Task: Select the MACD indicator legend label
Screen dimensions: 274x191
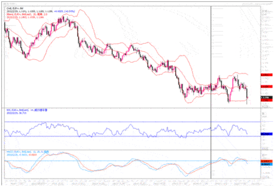Action: tap(26, 151)
